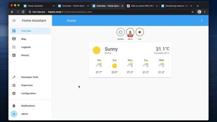Open the admin user profile
Viewport: 217px width, 122px height.
click(x=30, y=114)
